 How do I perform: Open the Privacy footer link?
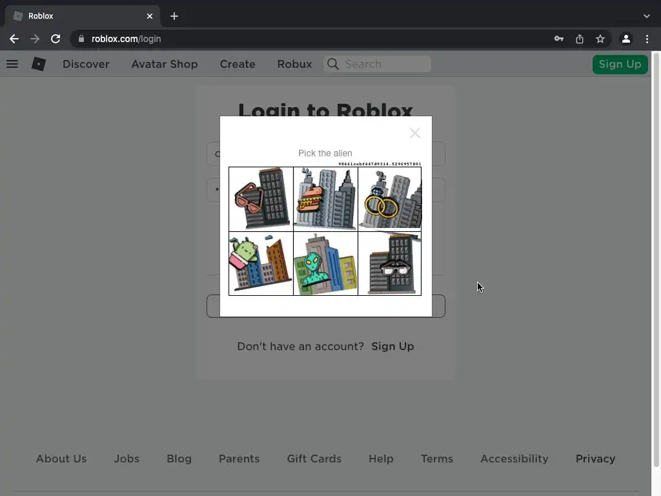pyautogui.click(x=595, y=459)
